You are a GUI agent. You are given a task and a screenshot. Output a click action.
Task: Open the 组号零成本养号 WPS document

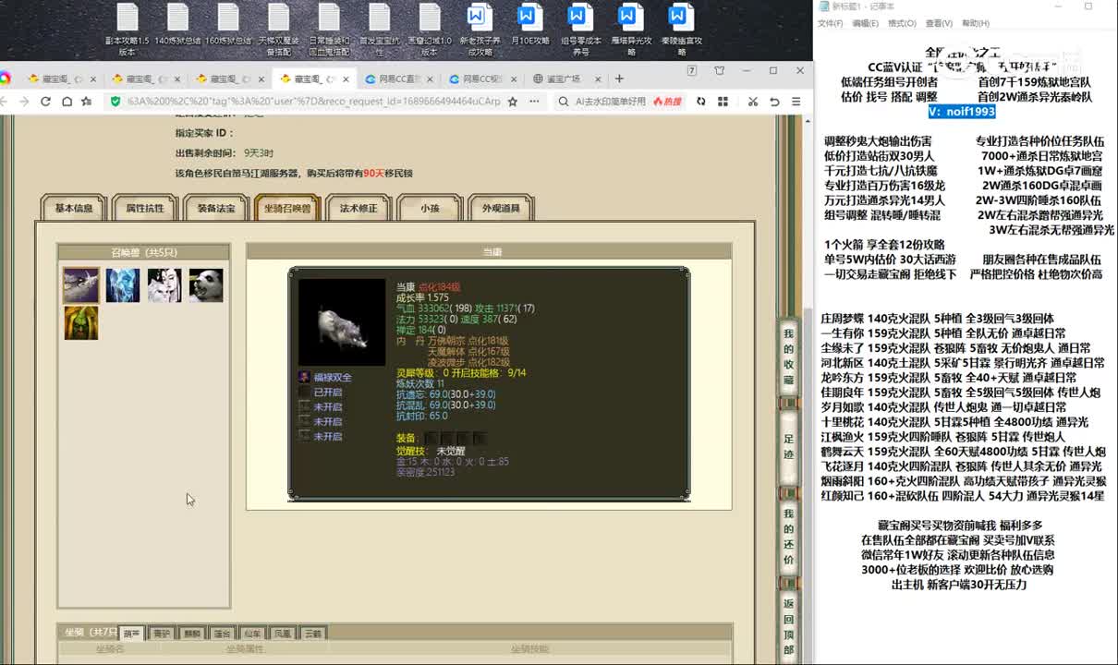[x=580, y=29]
